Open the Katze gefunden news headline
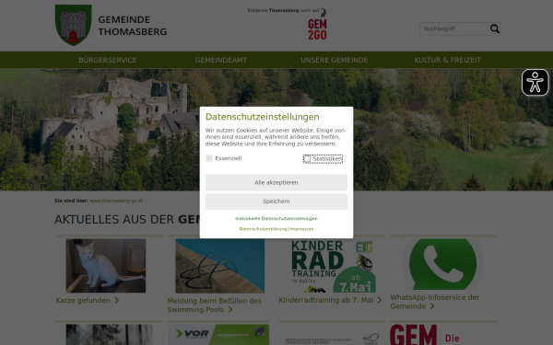The height and width of the screenshot is (345, 553). point(83,300)
